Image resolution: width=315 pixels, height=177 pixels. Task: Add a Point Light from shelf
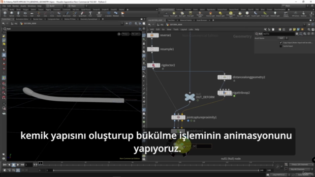pyautogui.click(x=174, y=14)
